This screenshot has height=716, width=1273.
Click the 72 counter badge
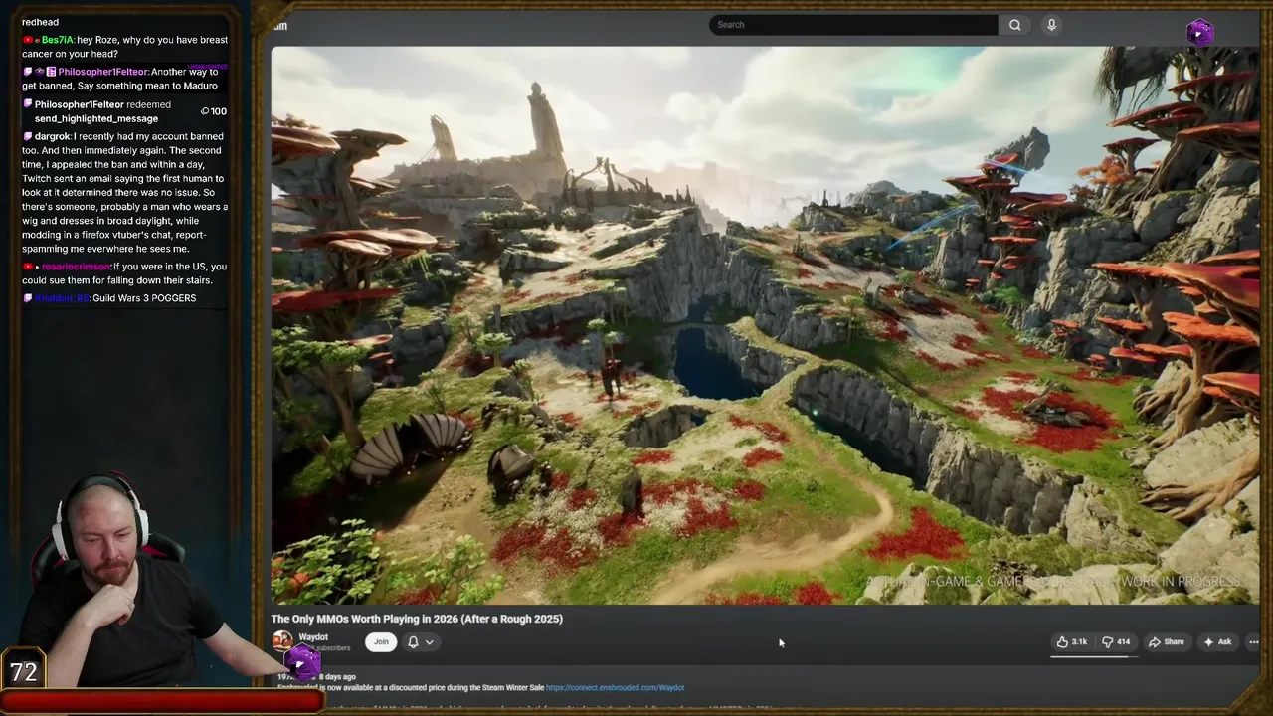24,671
